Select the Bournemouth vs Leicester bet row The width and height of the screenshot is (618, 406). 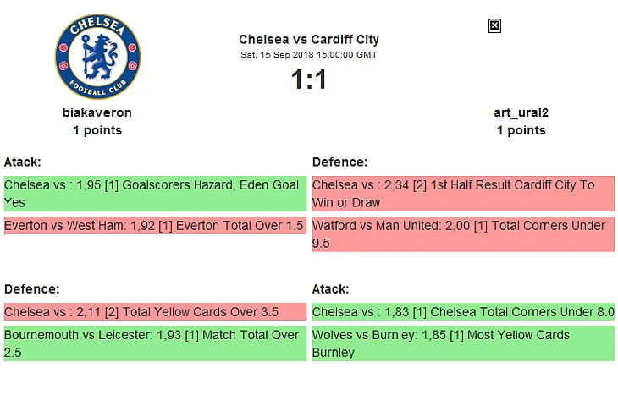pos(154,343)
